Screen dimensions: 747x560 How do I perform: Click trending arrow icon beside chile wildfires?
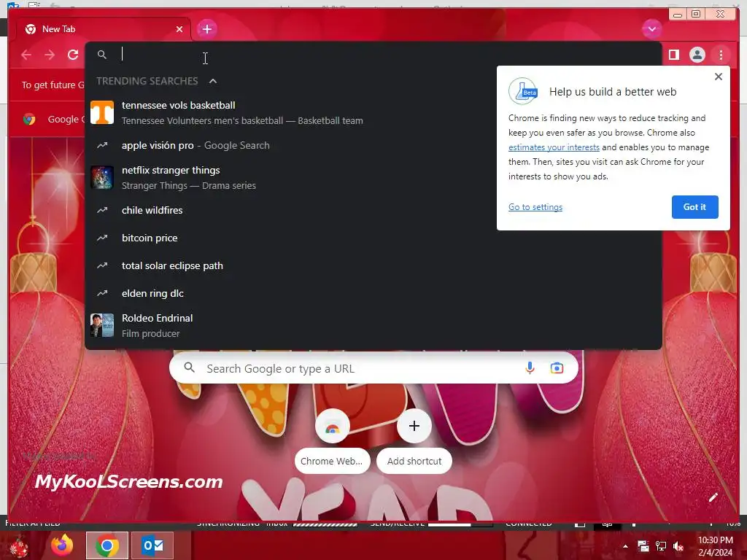pyautogui.click(x=102, y=210)
